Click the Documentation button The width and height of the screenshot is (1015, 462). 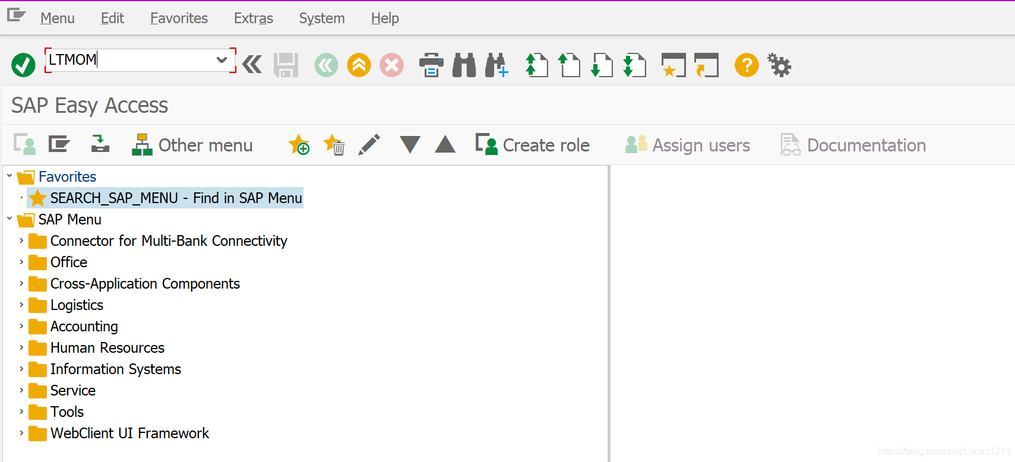pos(853,145)
